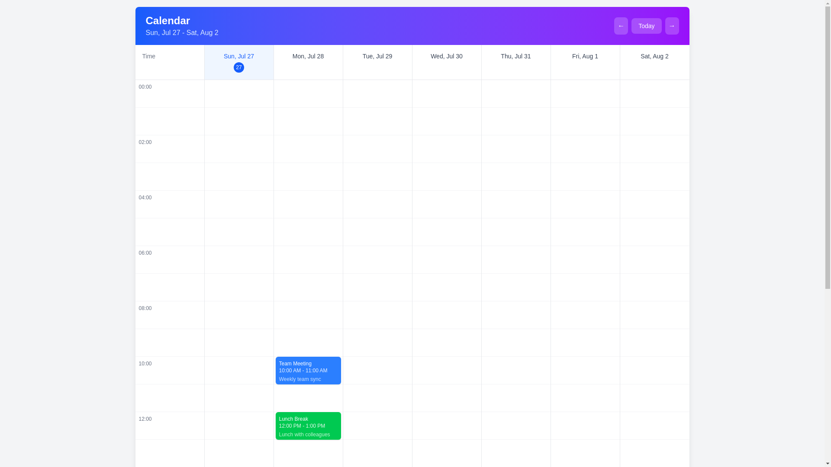Click the 04:00 time label
831x467 pixels.
(x=145, y=198)
